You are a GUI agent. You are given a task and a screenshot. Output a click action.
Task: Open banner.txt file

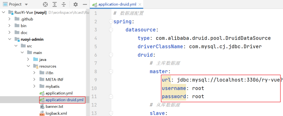(54, 106)
